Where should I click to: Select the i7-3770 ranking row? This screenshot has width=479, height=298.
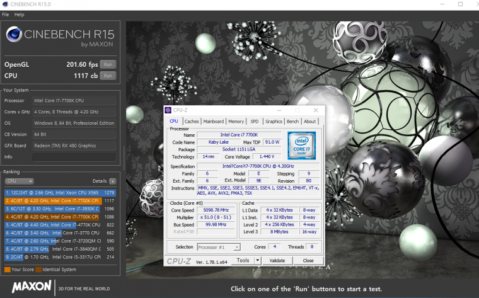pos(60,232)
